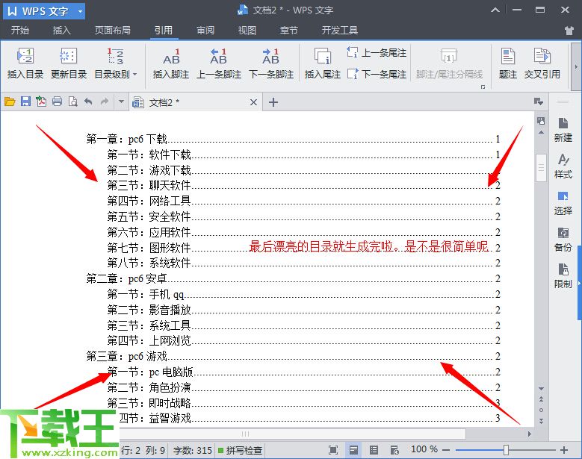Jump to previous endnote 上一条尾注
This screenshot has width=582, height=459.
pos(377,53)
